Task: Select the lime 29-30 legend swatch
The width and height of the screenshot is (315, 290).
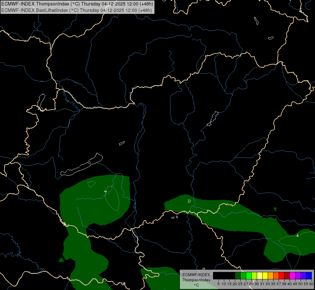Action: tap(254, 276)
